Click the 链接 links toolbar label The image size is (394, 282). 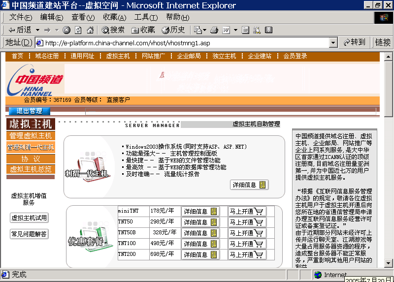pyautogui.click(x=383, y=42)
